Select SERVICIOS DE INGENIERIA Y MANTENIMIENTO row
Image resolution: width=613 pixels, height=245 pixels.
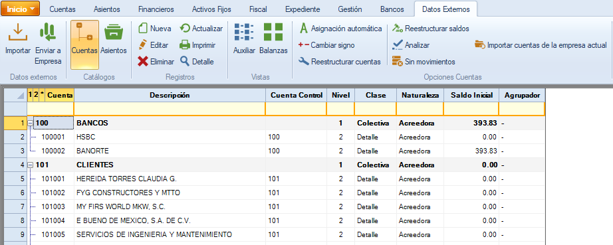click(x=275, y=234)
